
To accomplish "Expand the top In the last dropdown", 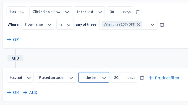I will click(90, 12).
